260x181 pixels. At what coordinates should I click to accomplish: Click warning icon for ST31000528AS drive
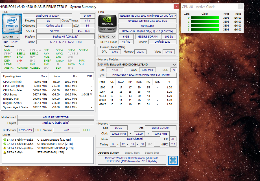[x=5, y=152]
